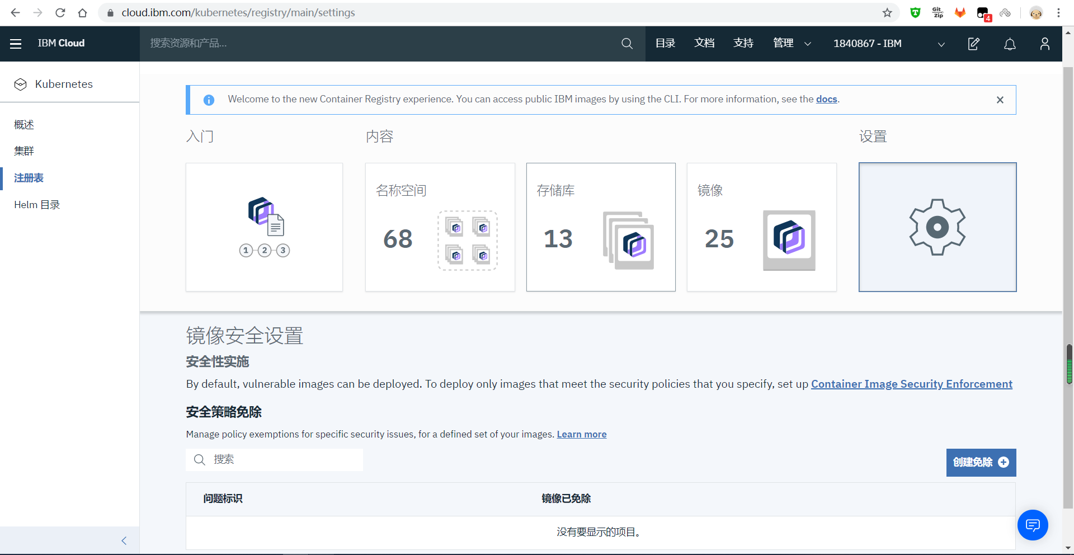The width and height of the screenshot is (1074, 555).
Task: Reload the page
Action: coord(60,12)
